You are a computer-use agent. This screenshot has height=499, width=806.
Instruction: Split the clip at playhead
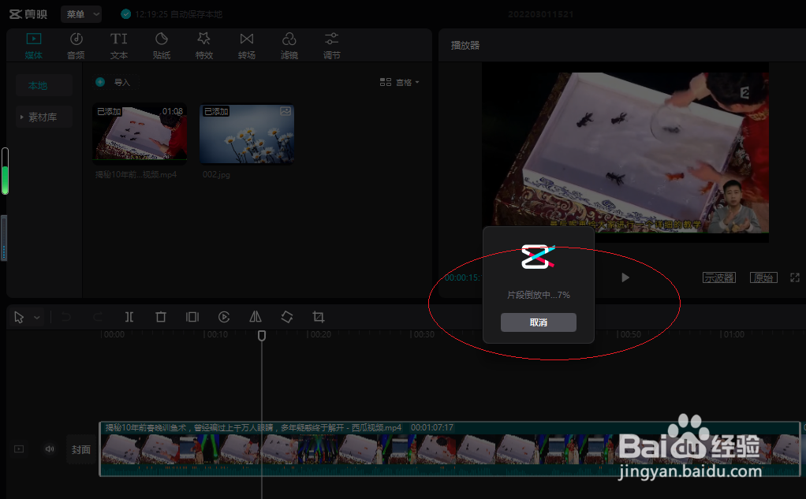coord(129,317)
